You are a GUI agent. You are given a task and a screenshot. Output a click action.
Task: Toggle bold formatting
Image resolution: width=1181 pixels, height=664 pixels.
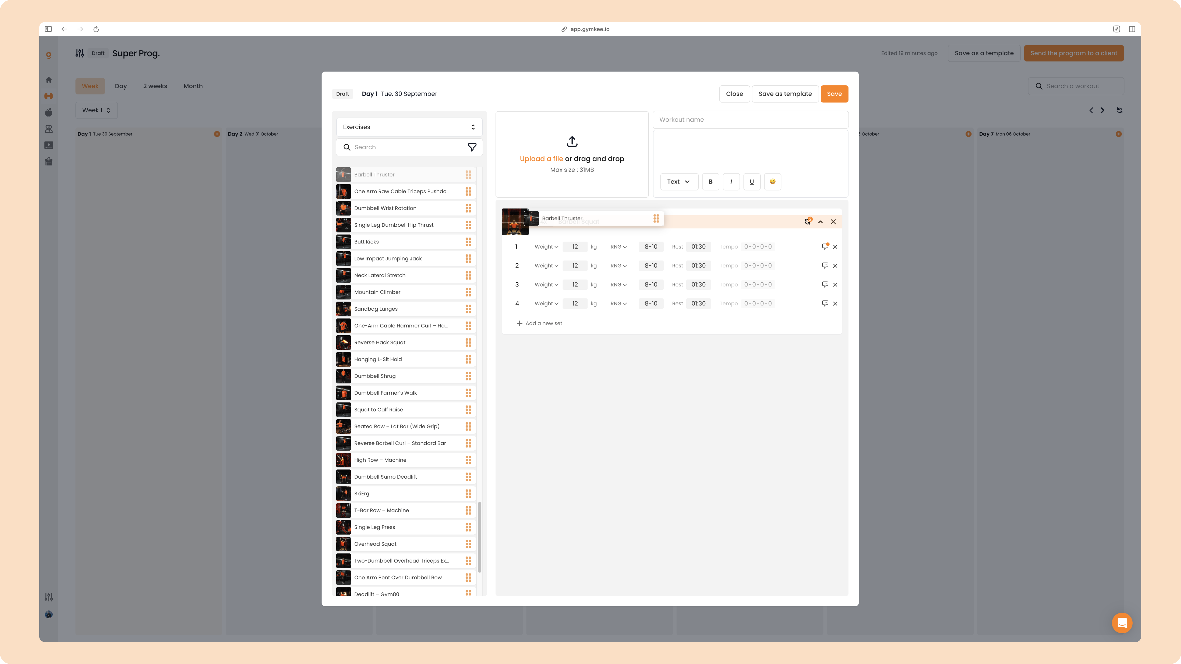pos(710,182)
